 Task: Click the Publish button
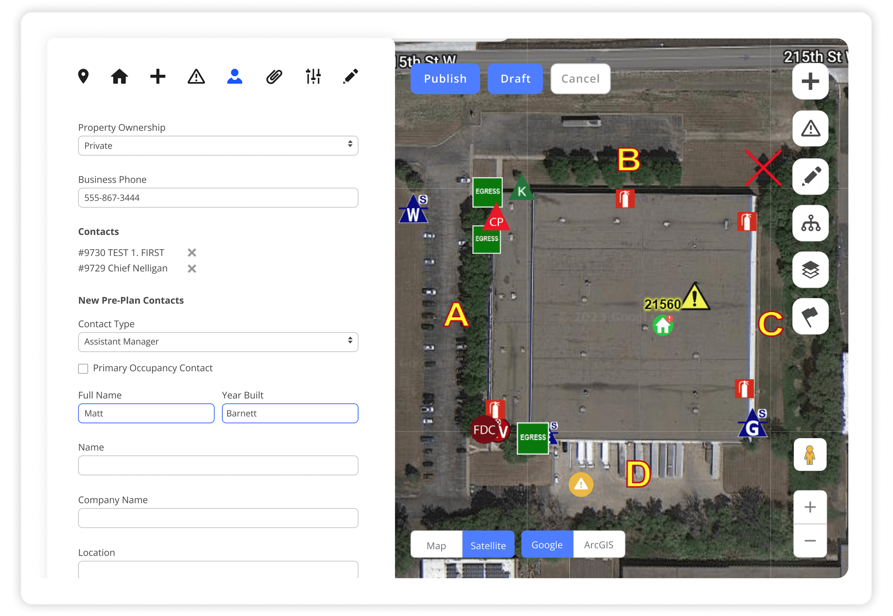[x=445, y=79]
